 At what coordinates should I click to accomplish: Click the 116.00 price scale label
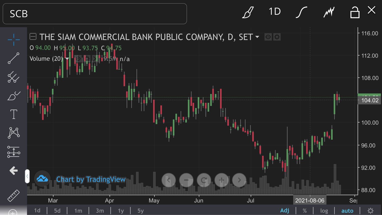point(370,33)
